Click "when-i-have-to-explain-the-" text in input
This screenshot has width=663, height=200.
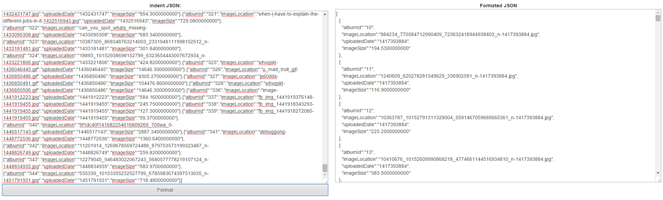289,14
